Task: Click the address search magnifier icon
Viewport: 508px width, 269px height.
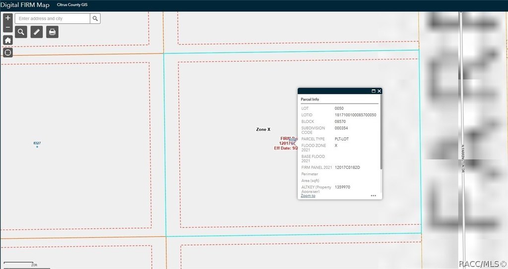Action: click(x=95, y=18)
